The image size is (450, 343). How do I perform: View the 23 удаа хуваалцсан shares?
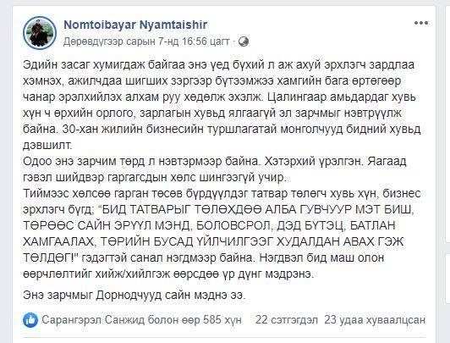coord(375,320)
